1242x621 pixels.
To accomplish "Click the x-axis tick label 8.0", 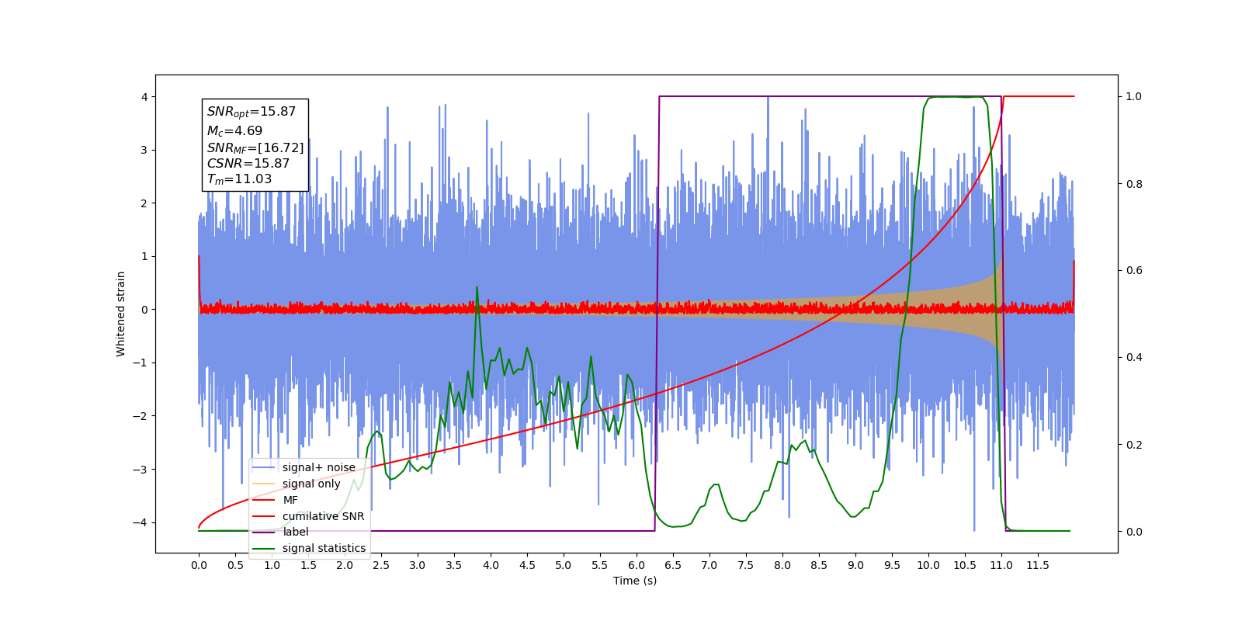I will click(x=782, y=565).
